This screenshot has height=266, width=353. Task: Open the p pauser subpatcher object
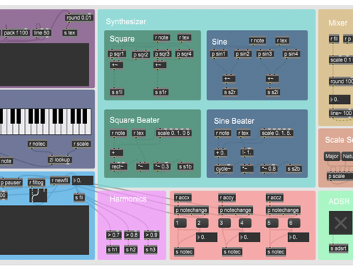coord(11,182)
